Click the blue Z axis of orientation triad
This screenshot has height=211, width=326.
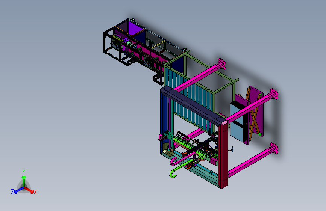pyautogui.click(x=18, y=190)
